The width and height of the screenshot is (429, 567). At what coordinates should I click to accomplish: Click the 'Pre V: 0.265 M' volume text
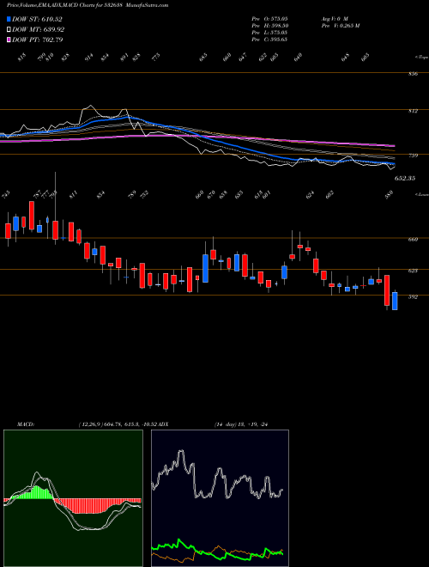click(340, 25)
